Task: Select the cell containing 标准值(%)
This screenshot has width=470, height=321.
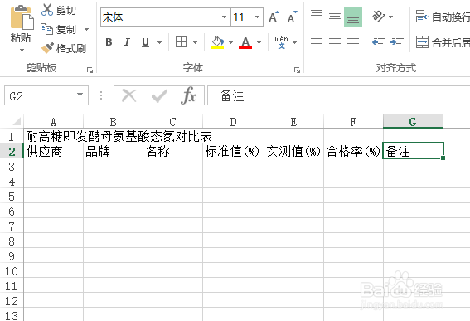Action: [x=234, y=151]
